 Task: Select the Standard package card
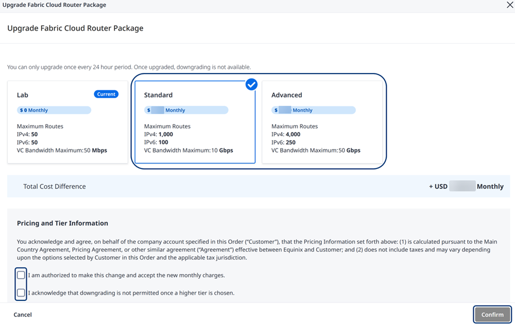(195, 122)
